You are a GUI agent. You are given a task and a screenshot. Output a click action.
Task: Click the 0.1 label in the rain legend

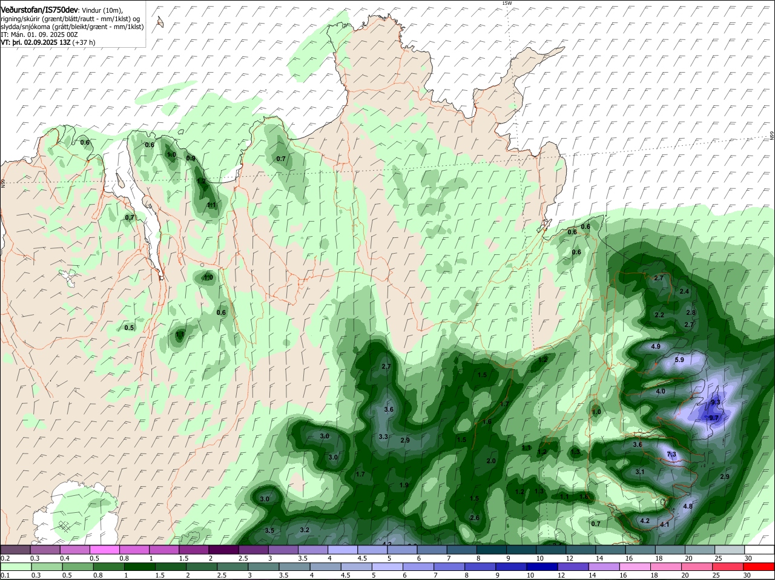click(5, 575)
